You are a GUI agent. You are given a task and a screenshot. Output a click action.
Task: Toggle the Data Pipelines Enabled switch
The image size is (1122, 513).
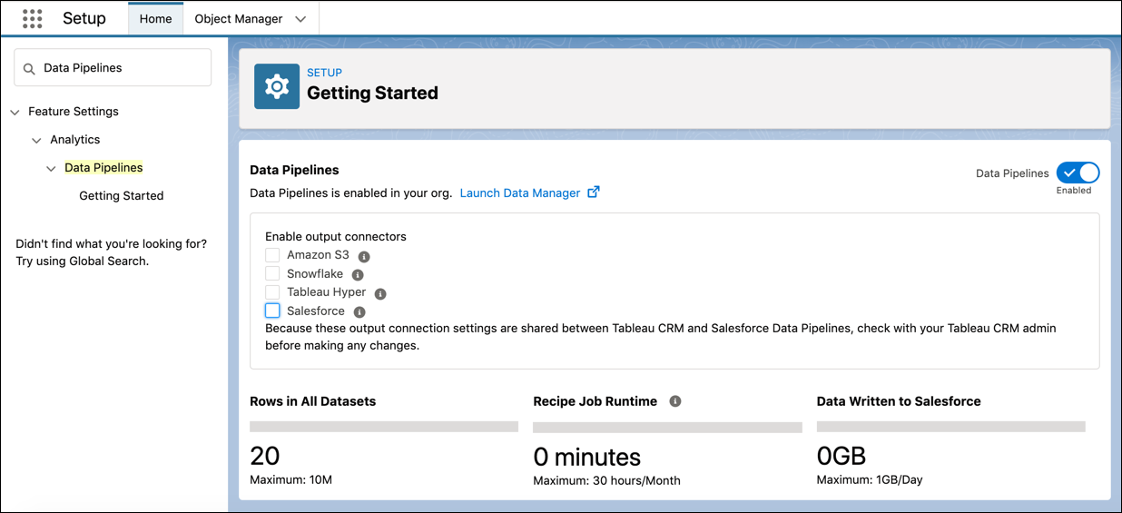click(x=1078, y=173)
